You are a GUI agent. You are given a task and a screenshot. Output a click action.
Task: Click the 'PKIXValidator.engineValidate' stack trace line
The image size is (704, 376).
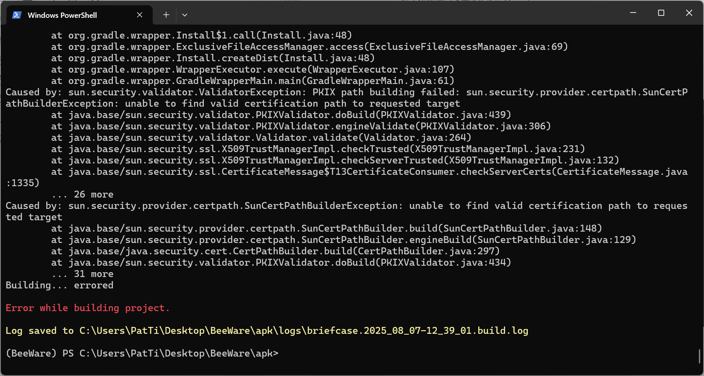tap(301, 126)
